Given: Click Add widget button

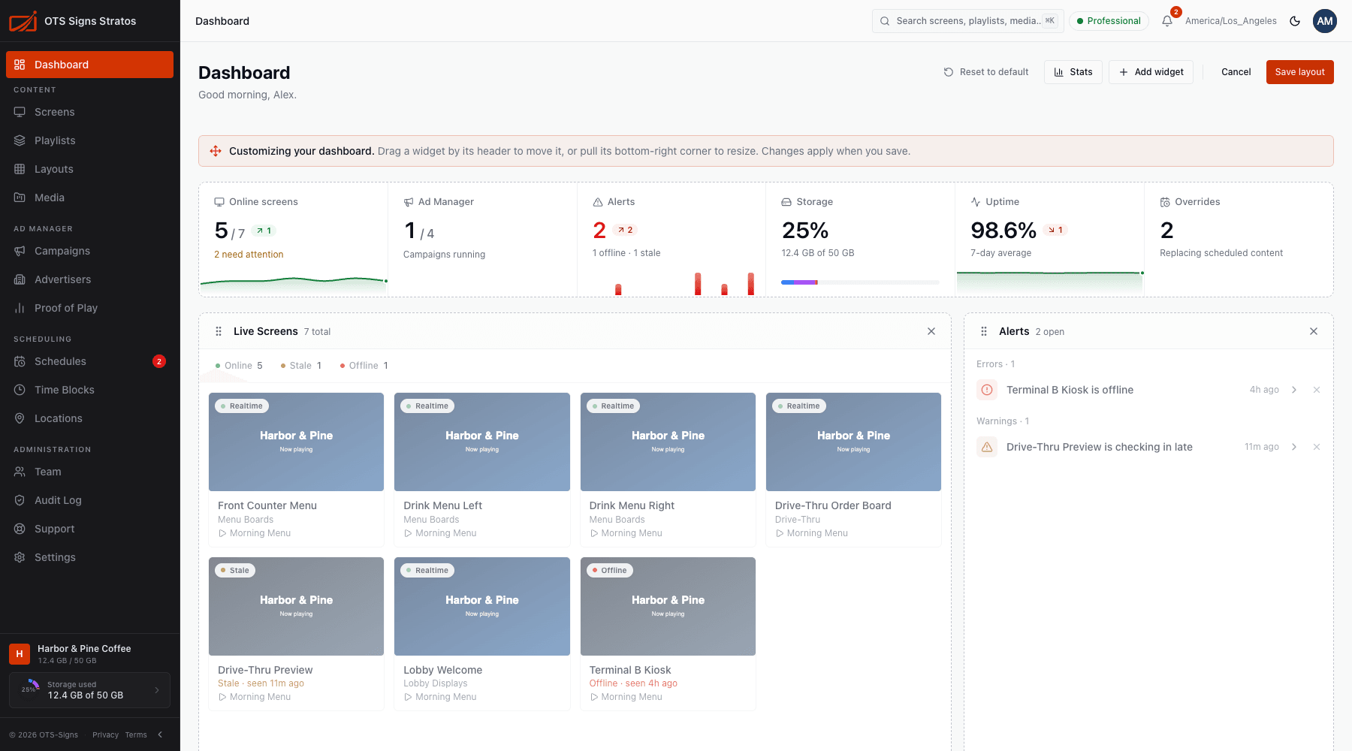Looking at the screenshot, I should [x=1151, y=72].
